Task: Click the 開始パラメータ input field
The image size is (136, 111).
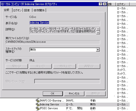Action: [67, 81]
